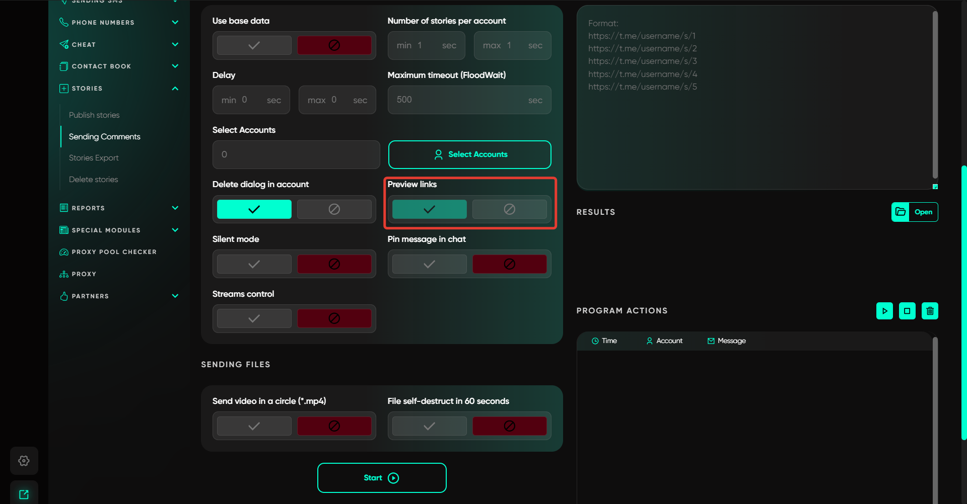Enable Silent mode with the checkmark
Viewport: 967px width, 504px height.
(254, 264)
